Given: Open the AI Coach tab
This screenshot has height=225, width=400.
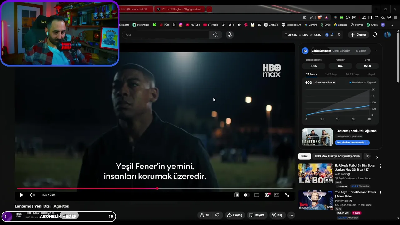Looking at the screenshot, I should 361,51.
